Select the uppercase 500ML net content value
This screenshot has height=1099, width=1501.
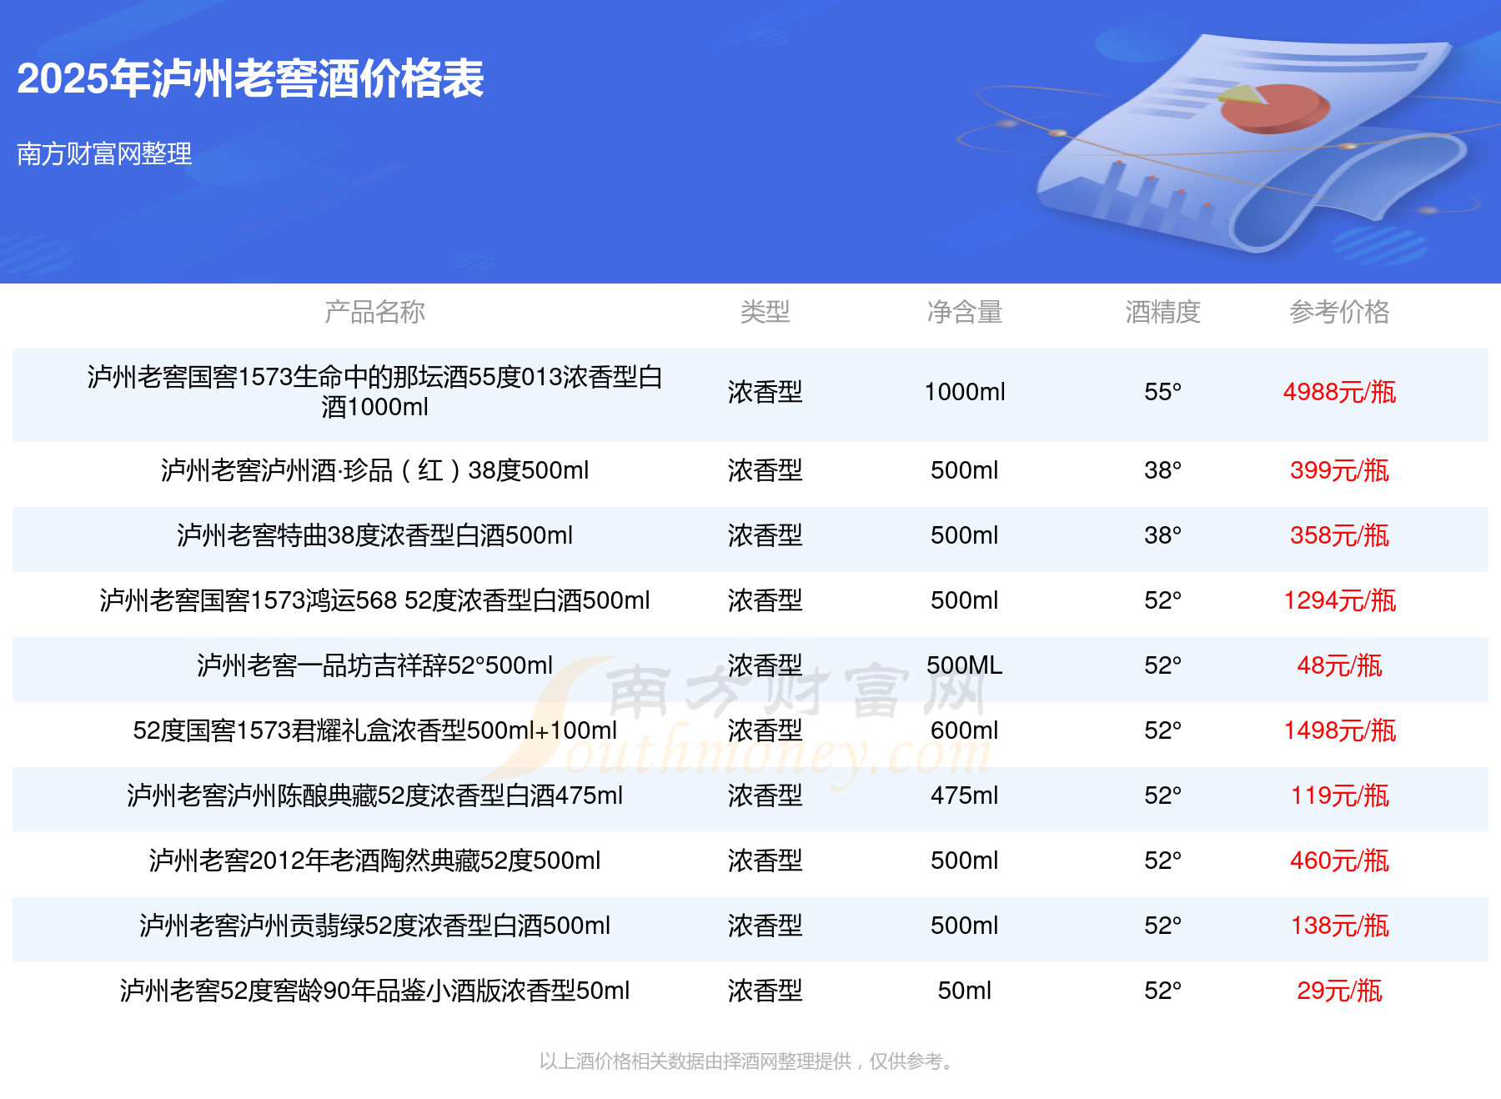[964, 665]
